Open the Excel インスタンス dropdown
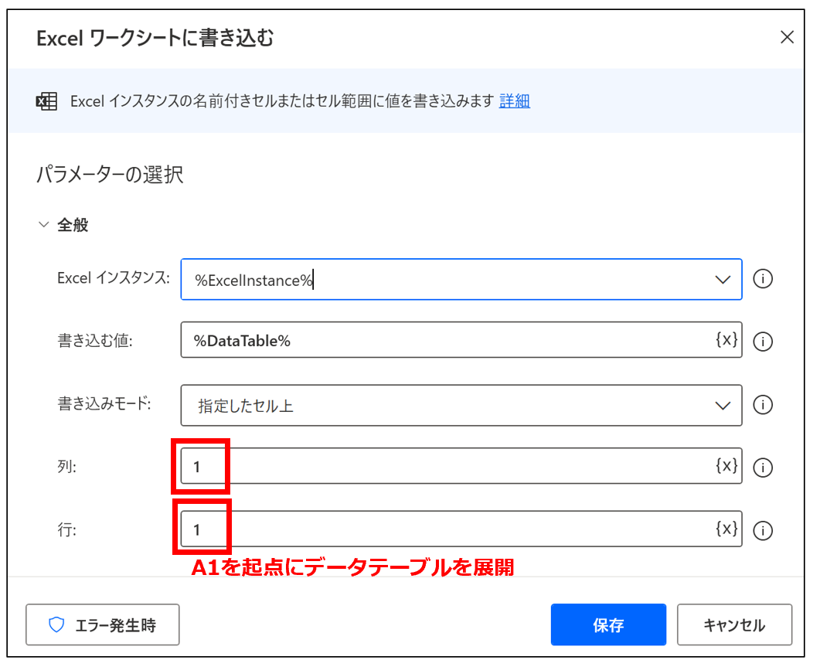Viewport: 813px width, 660px height. pyautogui.click(x=723, y=279)
